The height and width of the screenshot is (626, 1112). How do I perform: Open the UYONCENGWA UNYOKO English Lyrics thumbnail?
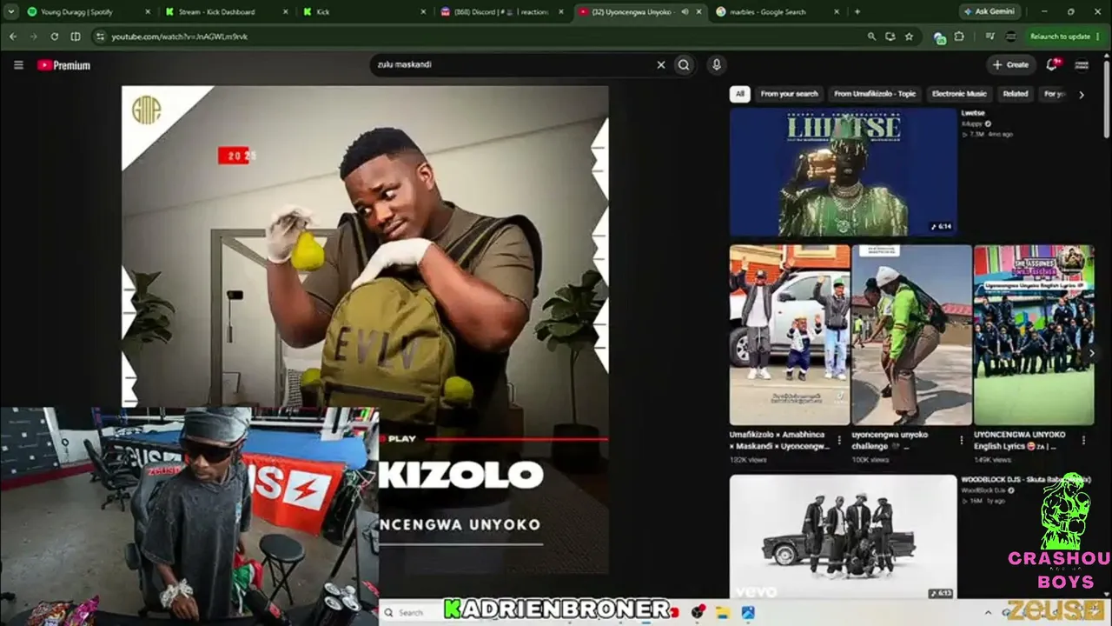[x=1034, y=335]
